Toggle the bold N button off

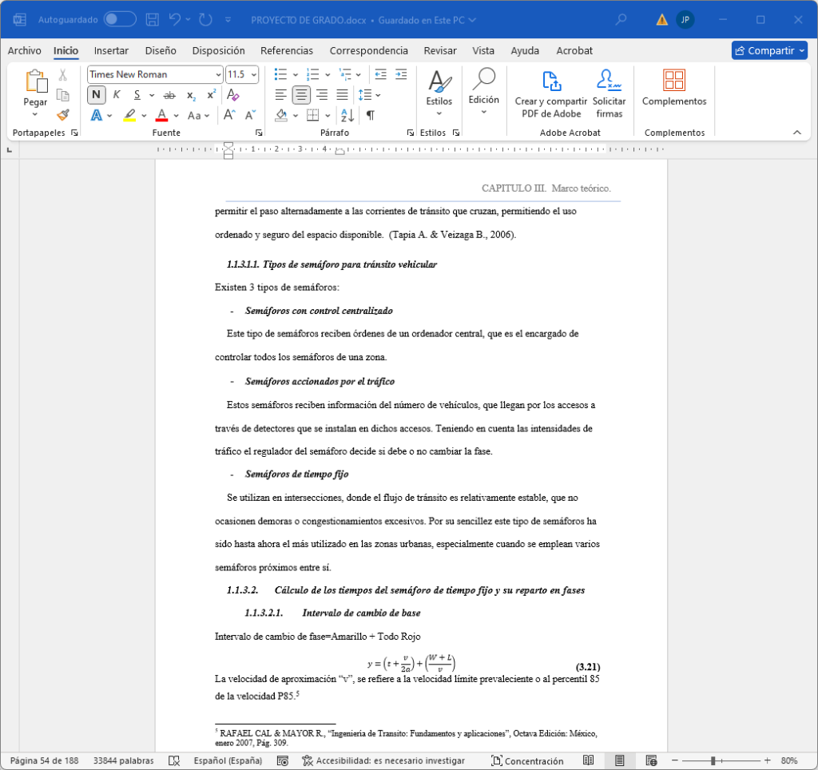click(x=96, y=95)
